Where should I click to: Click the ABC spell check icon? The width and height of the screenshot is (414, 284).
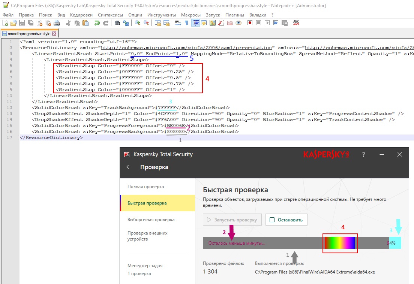pos(296,23)
